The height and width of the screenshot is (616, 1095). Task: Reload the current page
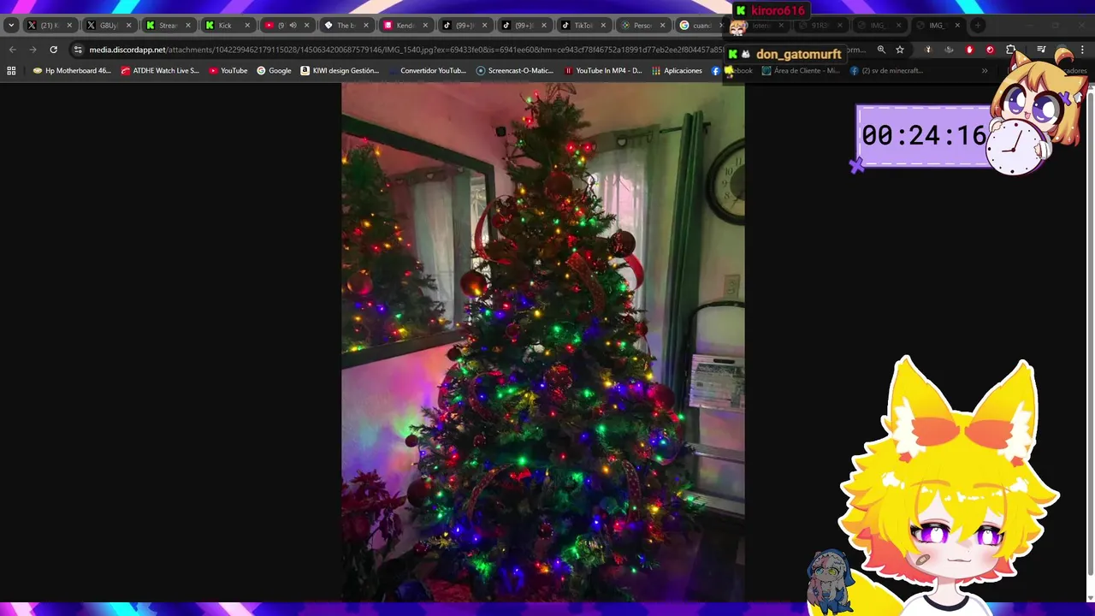tap(54, 50)
